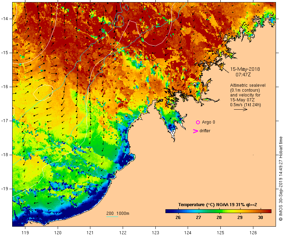Click the longitude axis label 121

90,233
